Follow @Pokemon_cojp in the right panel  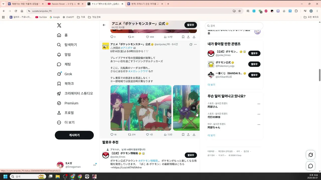pos(254,64)
